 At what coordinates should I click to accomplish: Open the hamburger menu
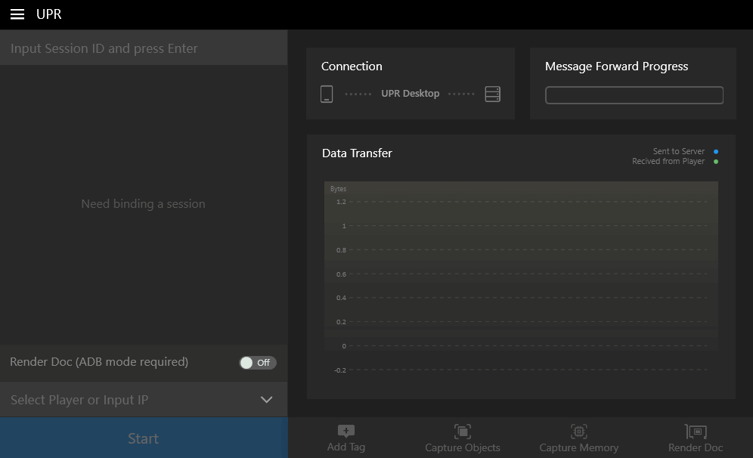click(17, 14)
